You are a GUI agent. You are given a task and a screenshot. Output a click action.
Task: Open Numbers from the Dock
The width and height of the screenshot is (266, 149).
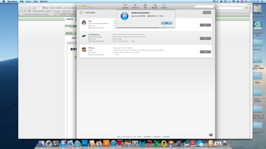[186, 144]
